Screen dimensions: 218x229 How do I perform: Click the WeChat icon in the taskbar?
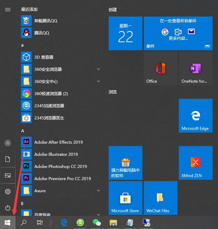[x=97, y=222]
